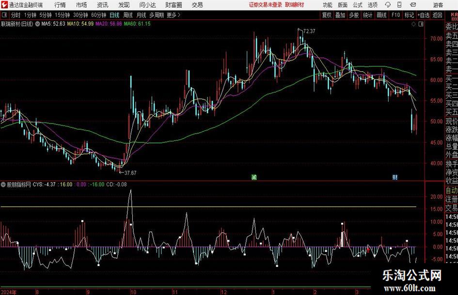Switch to the 1分钟 period tab
This screenshot has width=458, height=295.
(30, 15)
